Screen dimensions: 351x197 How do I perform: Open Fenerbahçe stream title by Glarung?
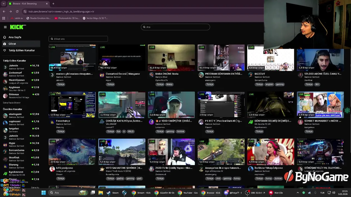click(63, 121)
